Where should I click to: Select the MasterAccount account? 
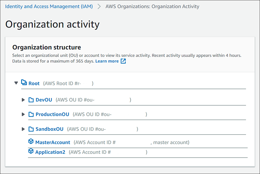click(x=53, y=142)
